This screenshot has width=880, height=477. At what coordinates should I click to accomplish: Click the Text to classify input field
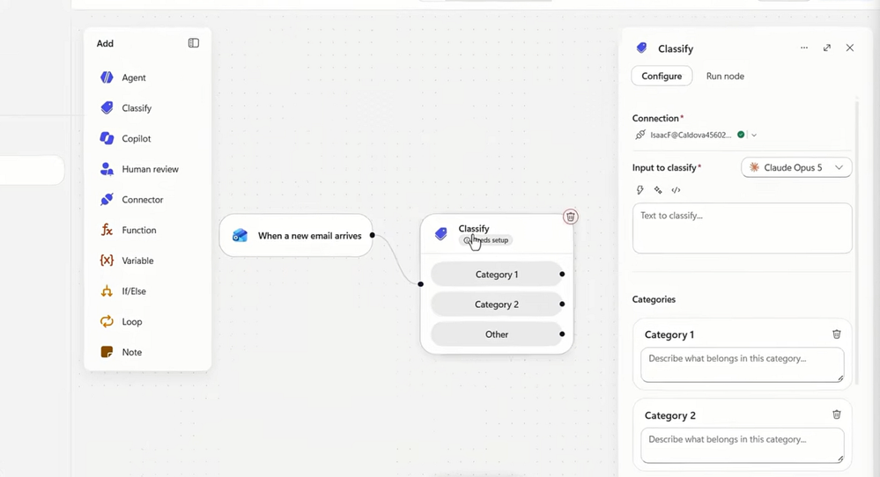(742, 228)
